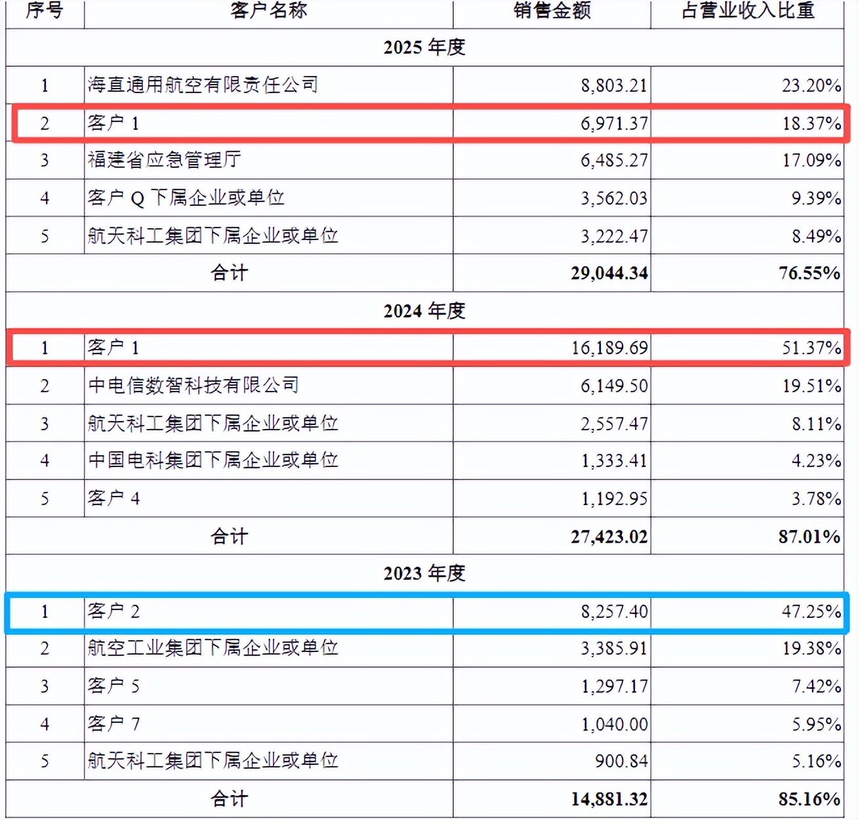Click the 销售金额 column header
Screen dimensions: 858x820
coord(552,10)
